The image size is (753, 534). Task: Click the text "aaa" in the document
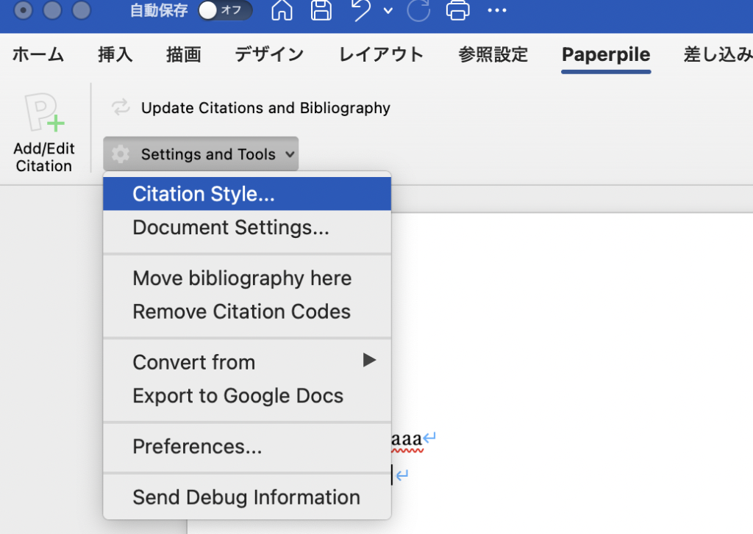(x=407, y=439)
